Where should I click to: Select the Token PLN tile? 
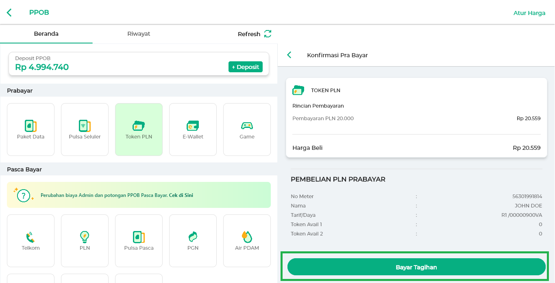point(139,130)
